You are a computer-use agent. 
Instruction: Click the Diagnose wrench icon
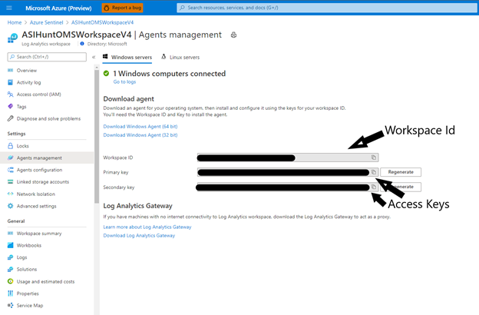pos(11,118)
